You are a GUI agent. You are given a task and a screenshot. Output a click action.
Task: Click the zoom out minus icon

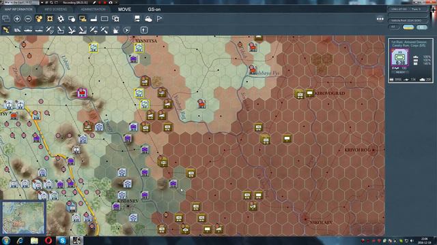tap(28, 19)
